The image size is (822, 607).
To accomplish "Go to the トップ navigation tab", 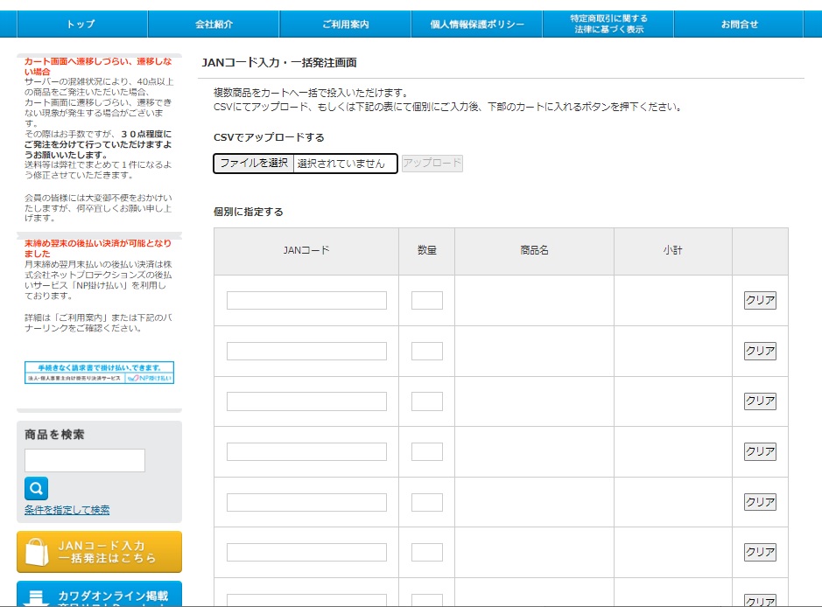I will [x=81, y=24].
